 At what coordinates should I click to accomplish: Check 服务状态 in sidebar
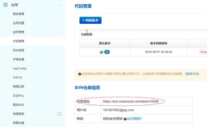tap(18, 105)
